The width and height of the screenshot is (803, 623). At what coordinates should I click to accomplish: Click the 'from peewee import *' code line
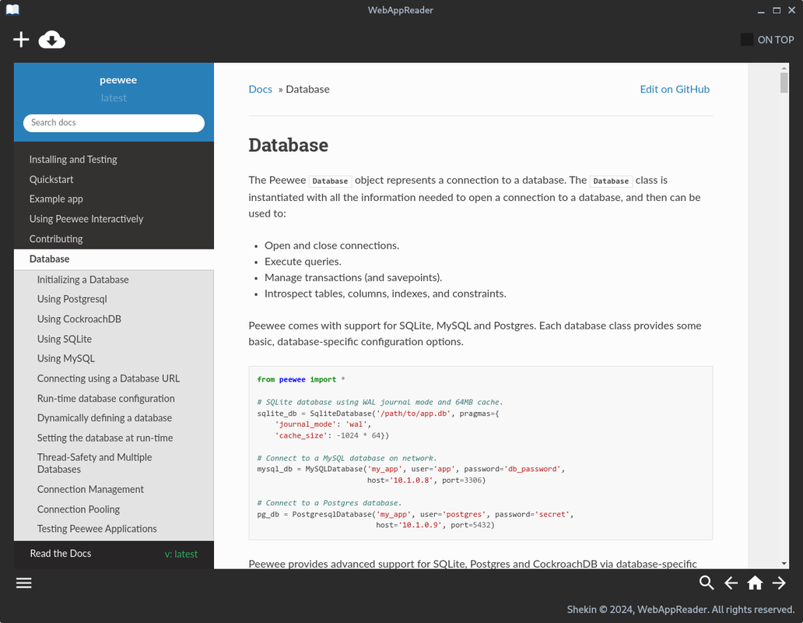coord(301,380)
